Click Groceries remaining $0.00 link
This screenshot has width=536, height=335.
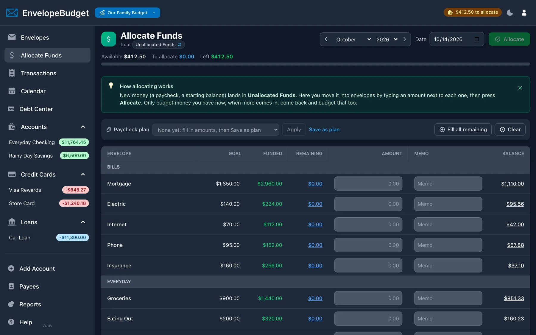(315, 298)
